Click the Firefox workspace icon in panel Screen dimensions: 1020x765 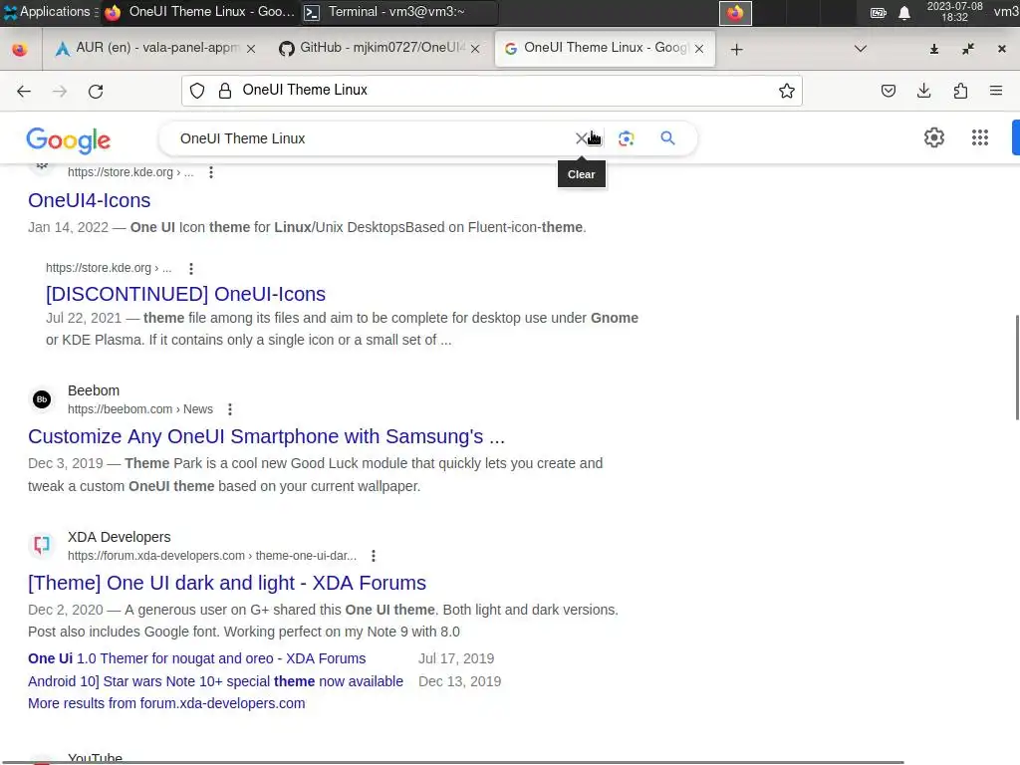coord(735,13)
